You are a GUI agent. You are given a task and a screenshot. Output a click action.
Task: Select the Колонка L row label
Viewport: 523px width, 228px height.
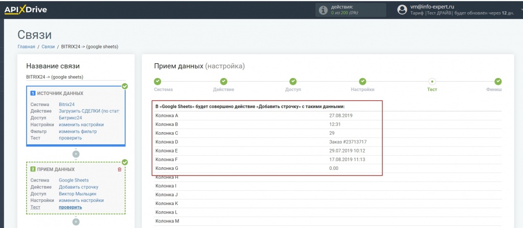167,212
